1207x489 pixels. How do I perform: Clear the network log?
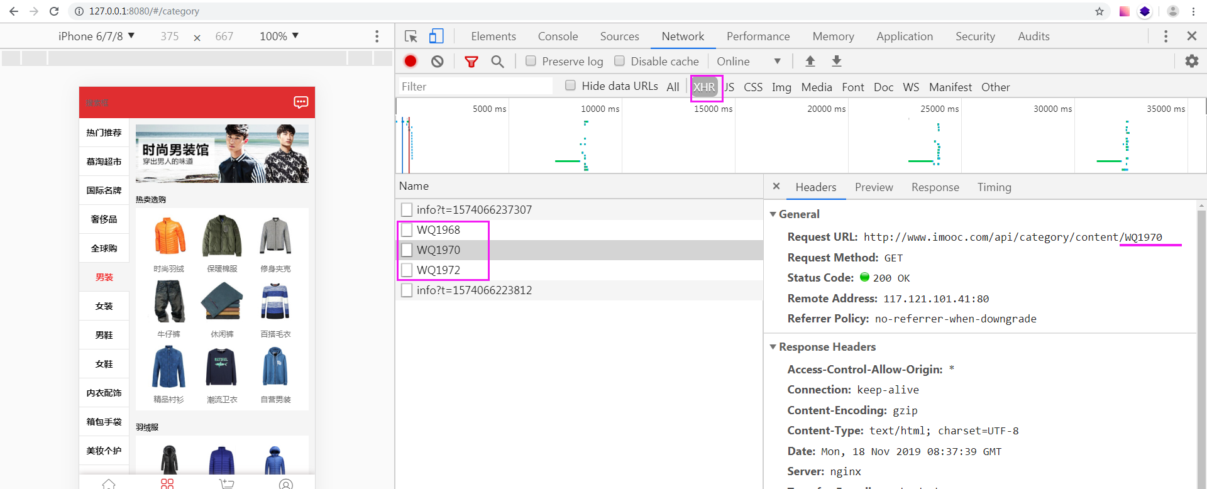(x=438, y=61)
